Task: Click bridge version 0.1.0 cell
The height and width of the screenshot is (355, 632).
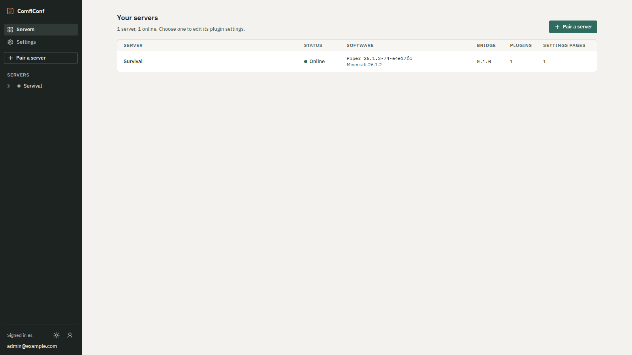Action: click(x=484, y=62)
